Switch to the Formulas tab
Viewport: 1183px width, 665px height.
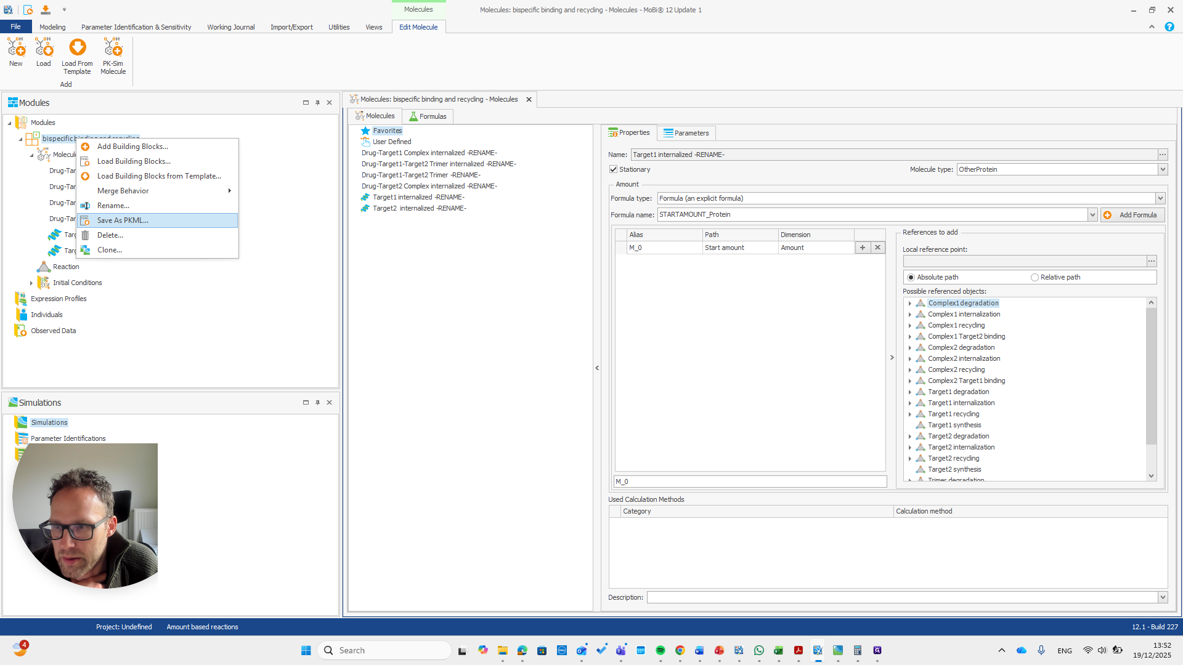pyautogui.click(x=428, y=116)
